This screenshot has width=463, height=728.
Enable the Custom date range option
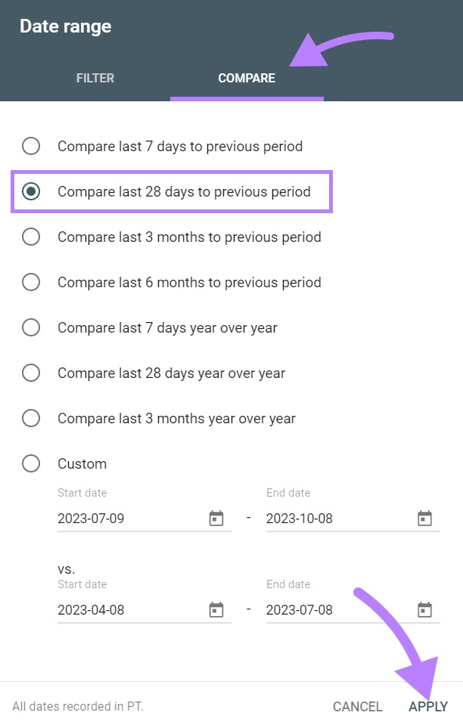[x=31, y=464]
